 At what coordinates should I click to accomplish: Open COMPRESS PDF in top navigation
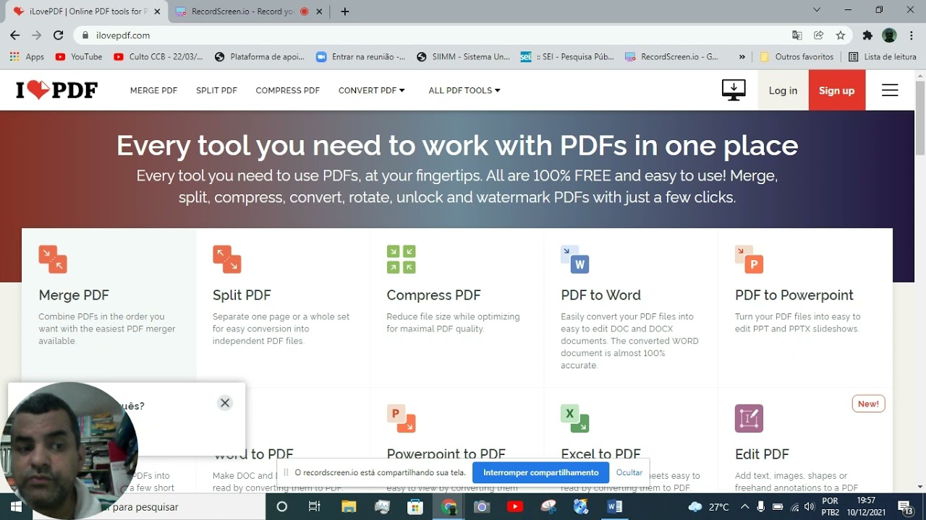tap(287, 90)
